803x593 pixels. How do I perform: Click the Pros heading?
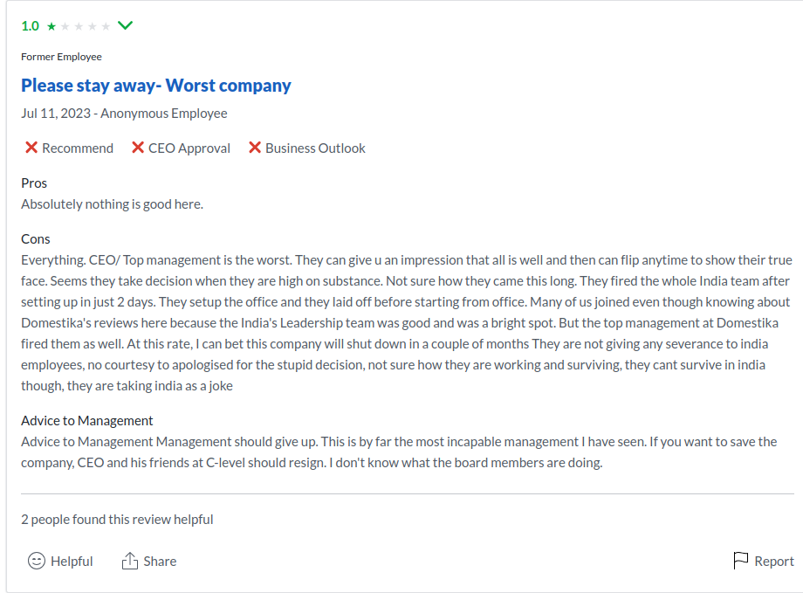click(x=34, y=183)
